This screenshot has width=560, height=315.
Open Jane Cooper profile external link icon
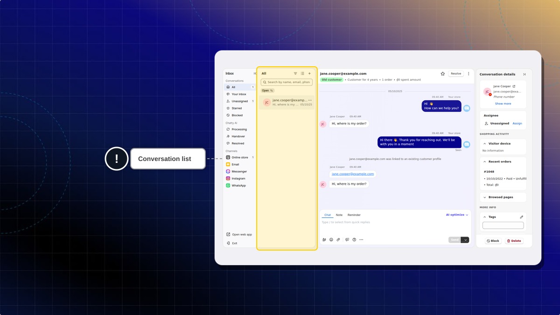[x=514, y=86]
